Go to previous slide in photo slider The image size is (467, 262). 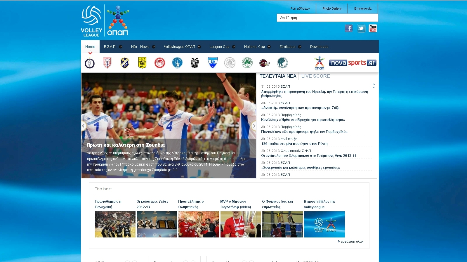pos(84,126)
